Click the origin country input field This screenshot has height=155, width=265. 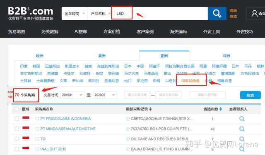pos(207,95)
